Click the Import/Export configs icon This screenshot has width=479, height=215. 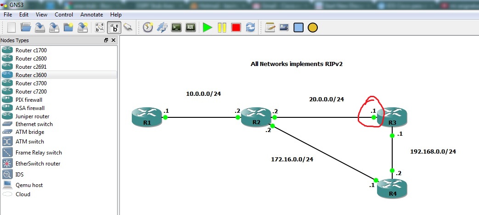point(162,28)
